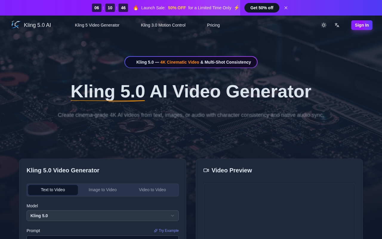Toggle the light/dark theme sun icon
The image size is (382, 239).
point(324,25)
